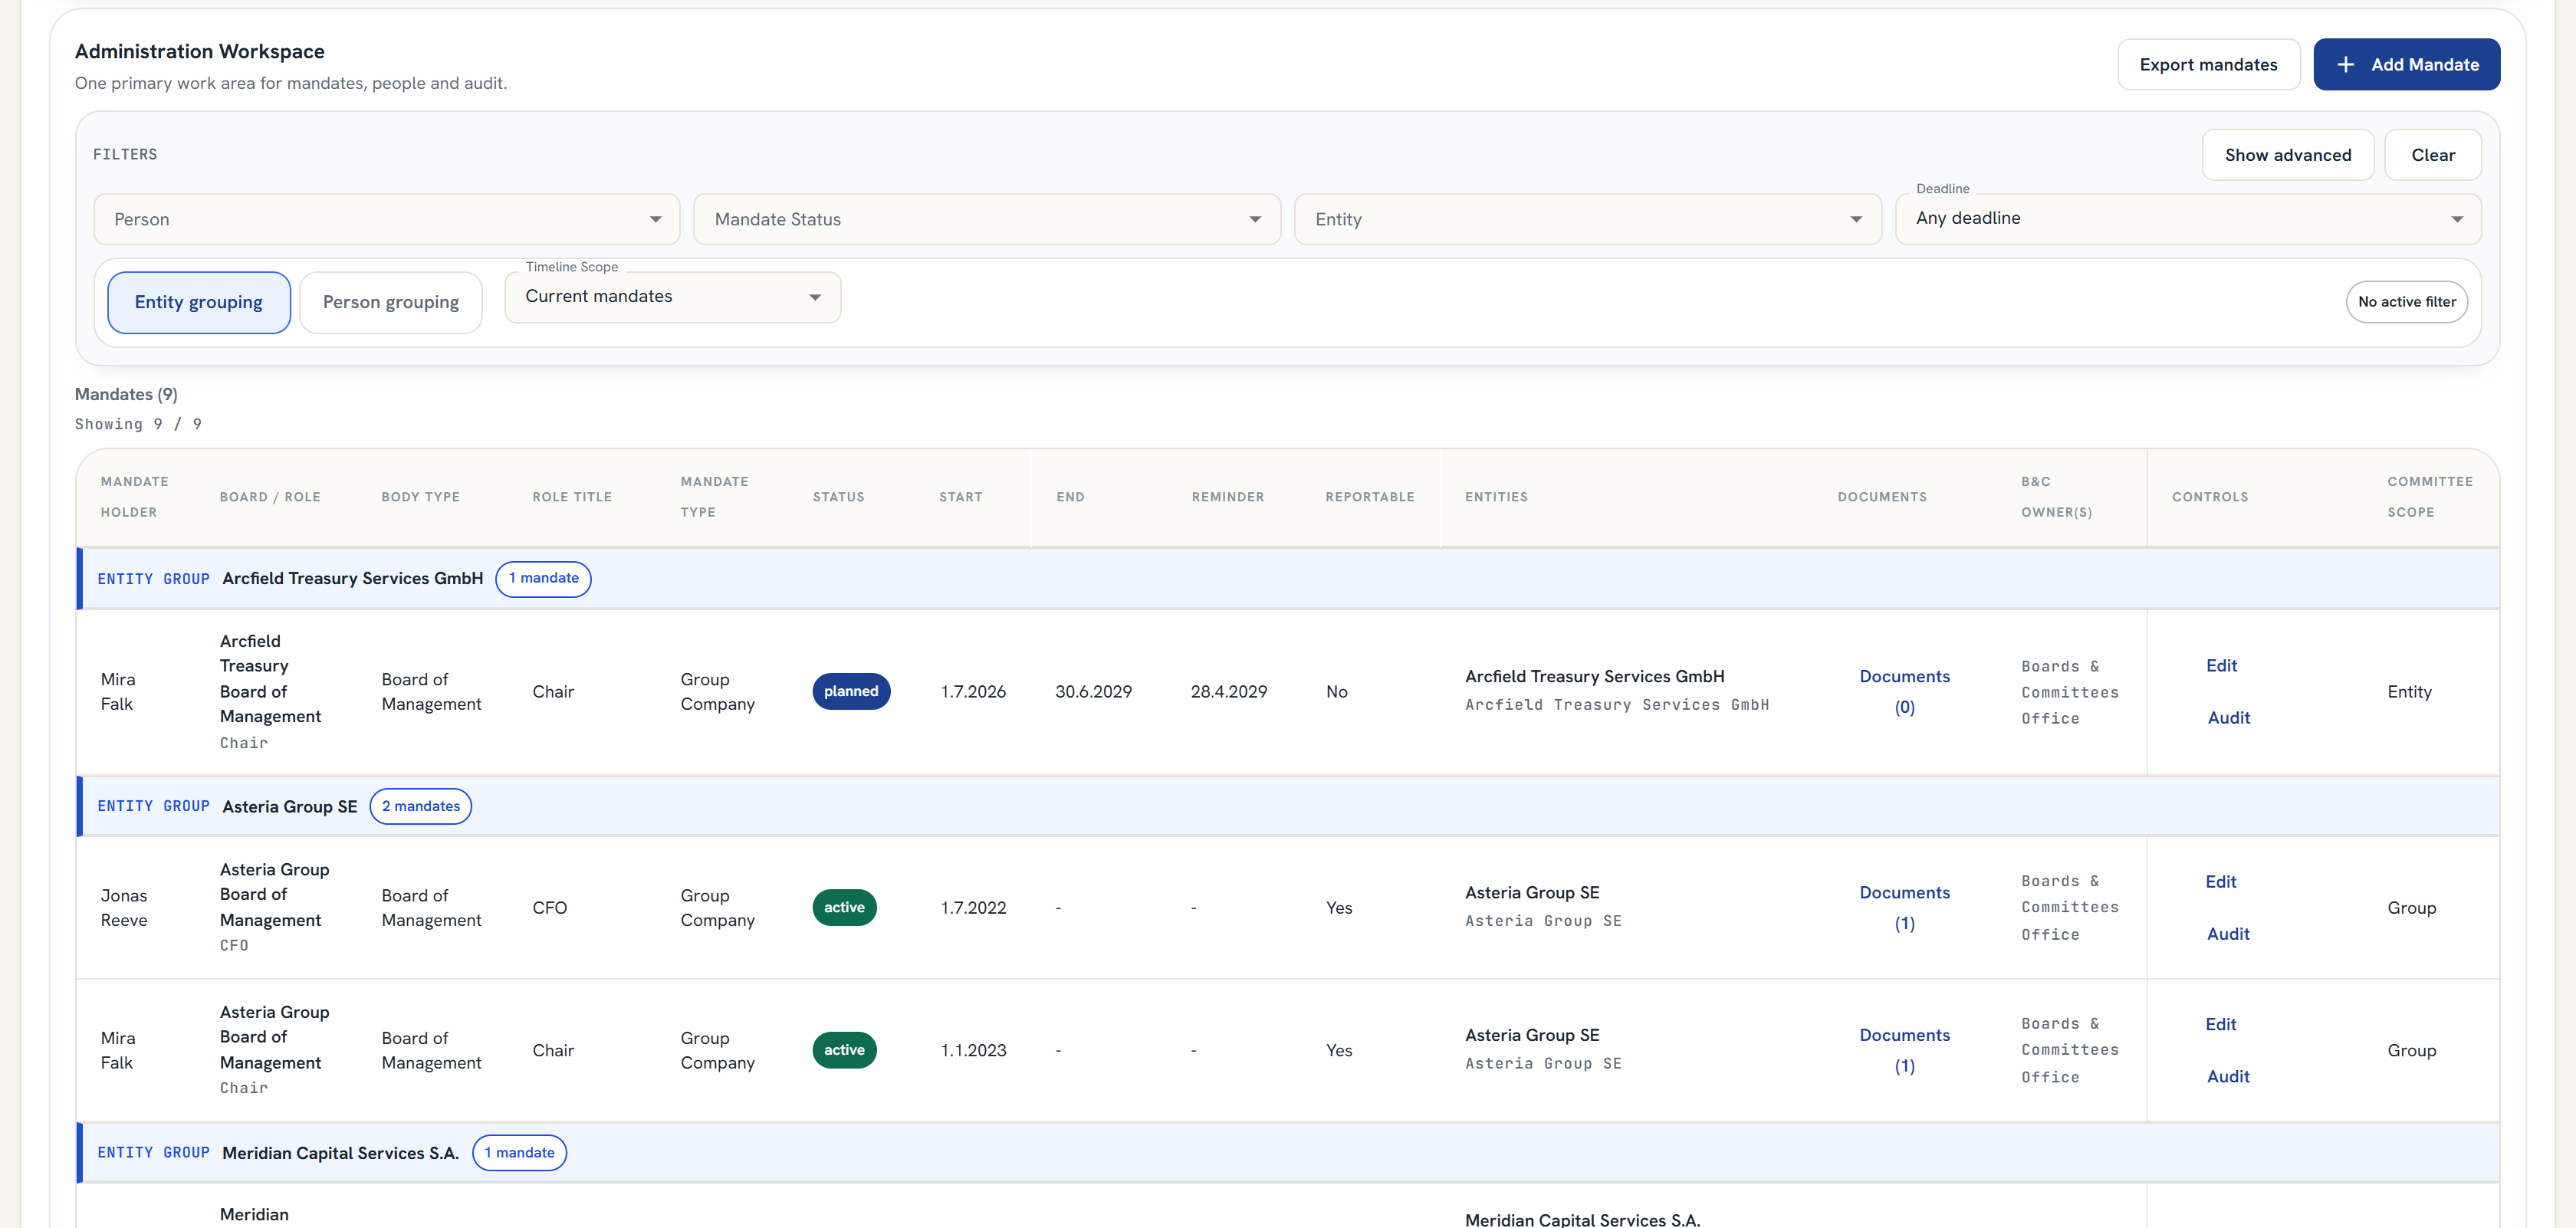This screenshot has height=1228, width=2576.
Task: Click the Reportable column header
Action: click(x=1370, y=497)
